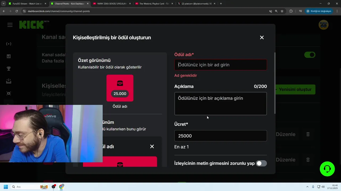Click the 25.000 cost badge in the preview
Image resolution: width=341 pixels, height=191 pixels.
tap(120, 94)
